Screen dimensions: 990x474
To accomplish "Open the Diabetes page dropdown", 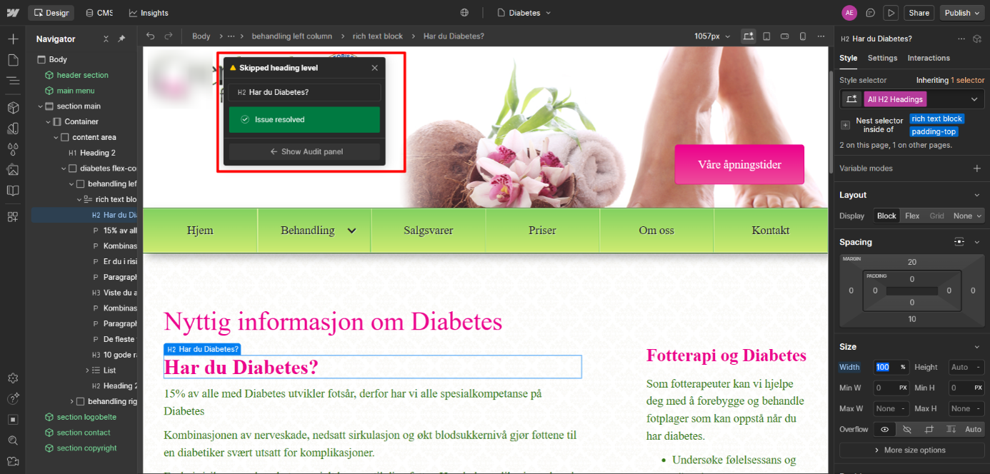I will [524, 13].
